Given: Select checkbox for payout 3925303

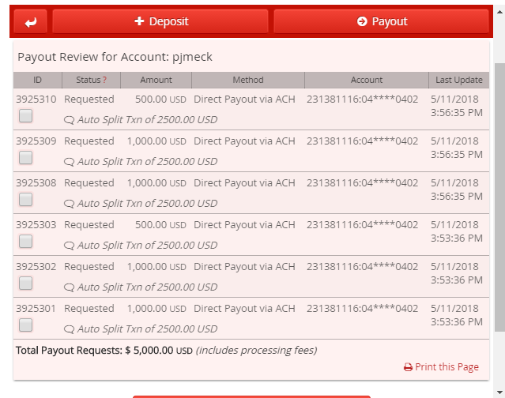Looking at the screenshot, I should pos(26,242).
